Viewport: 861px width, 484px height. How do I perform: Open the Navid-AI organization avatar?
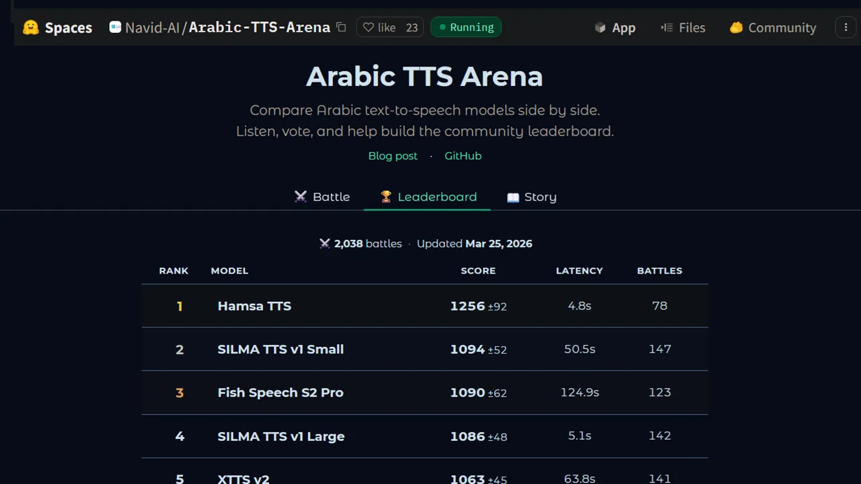115,27
